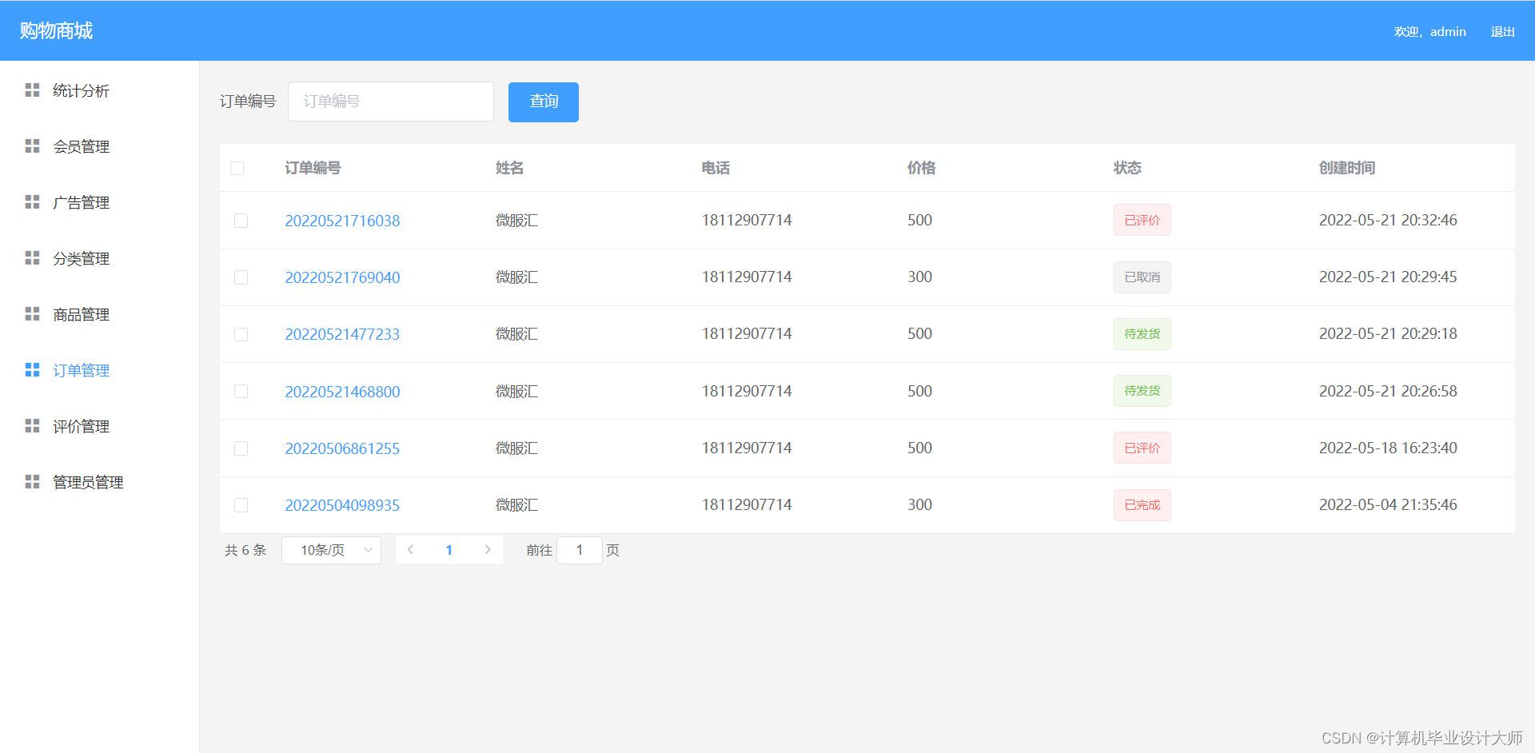Check the row for order 20220521769040

pyautogui.click(x=241, y=277)
